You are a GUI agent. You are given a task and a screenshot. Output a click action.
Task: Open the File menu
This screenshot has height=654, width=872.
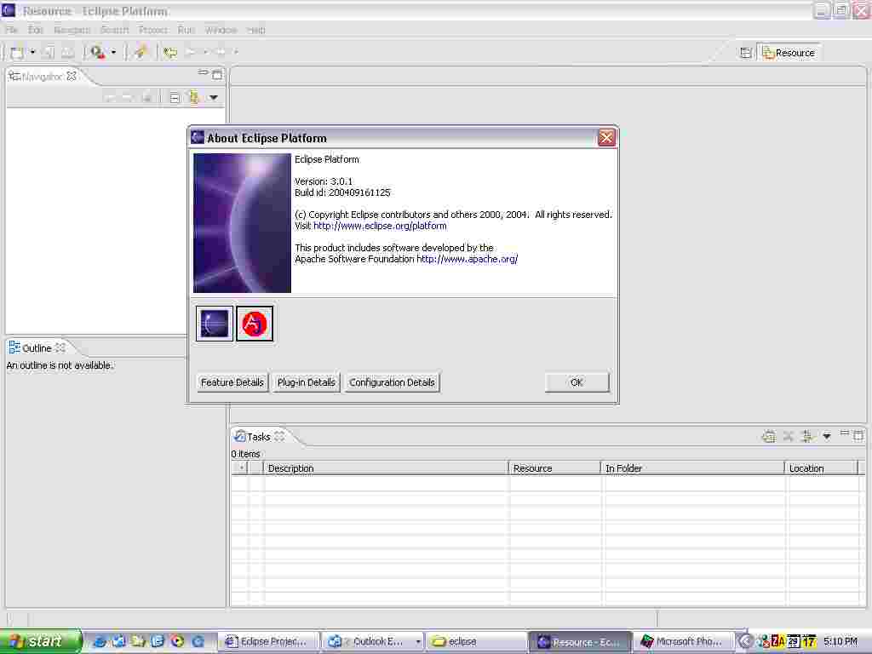click(12, 30)
